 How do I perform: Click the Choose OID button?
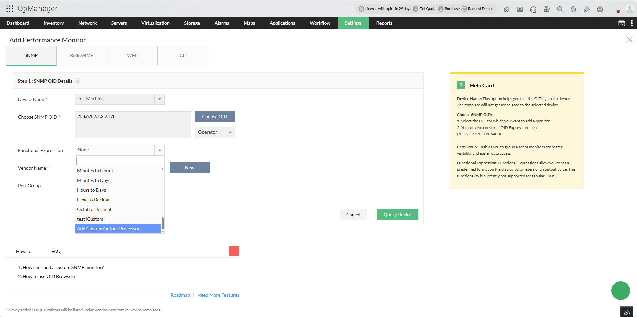click(x=215, y=117)
